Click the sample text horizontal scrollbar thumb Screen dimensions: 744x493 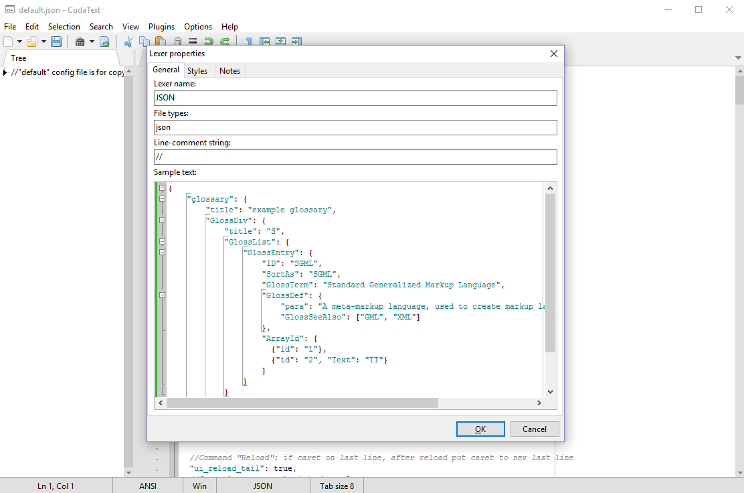[x=302, y=403]
